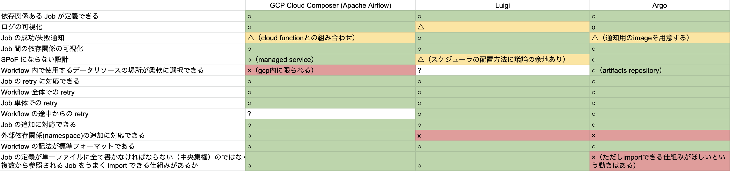Click the 'managed service' cell

pyautogui.click(x=331, y=59)
